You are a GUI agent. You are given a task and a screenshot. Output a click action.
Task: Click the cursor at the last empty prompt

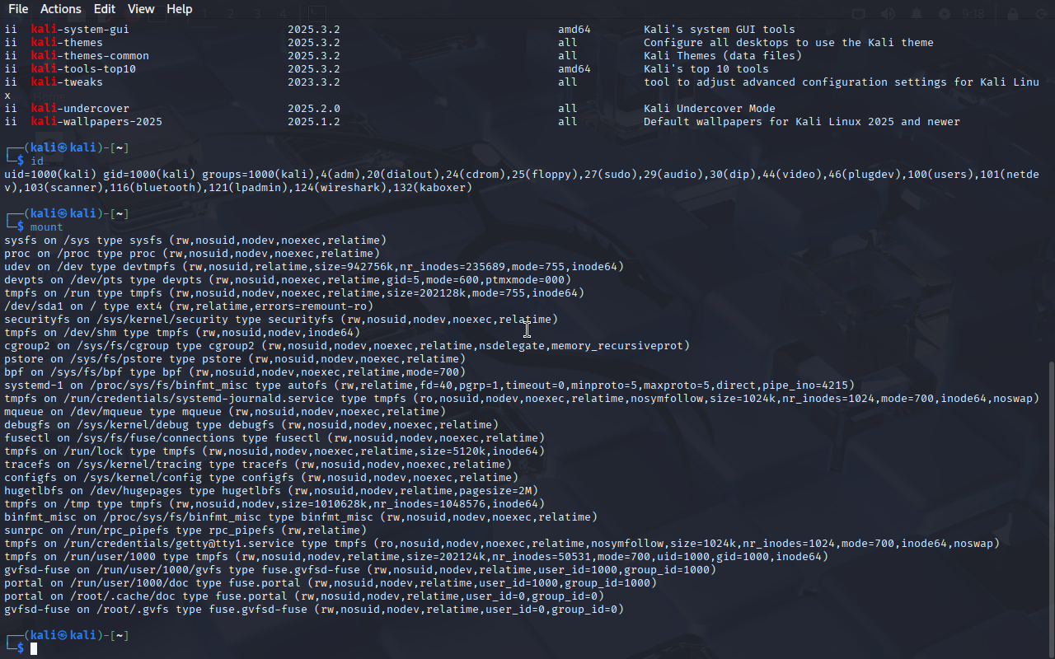tap(34, 649)
